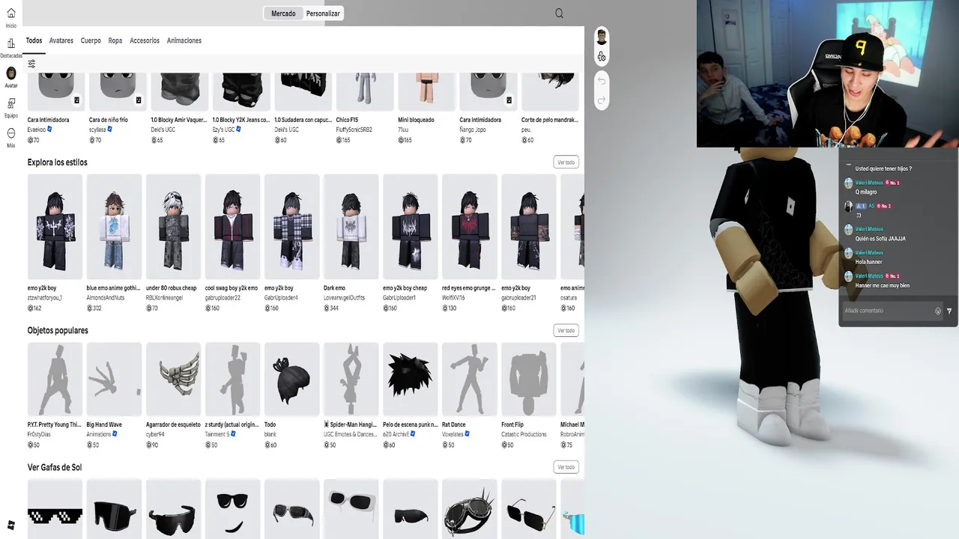Screen dimensions: 959x539
Task: Open the blue emo anime gothic outfit
Action: tap(114, 227)
